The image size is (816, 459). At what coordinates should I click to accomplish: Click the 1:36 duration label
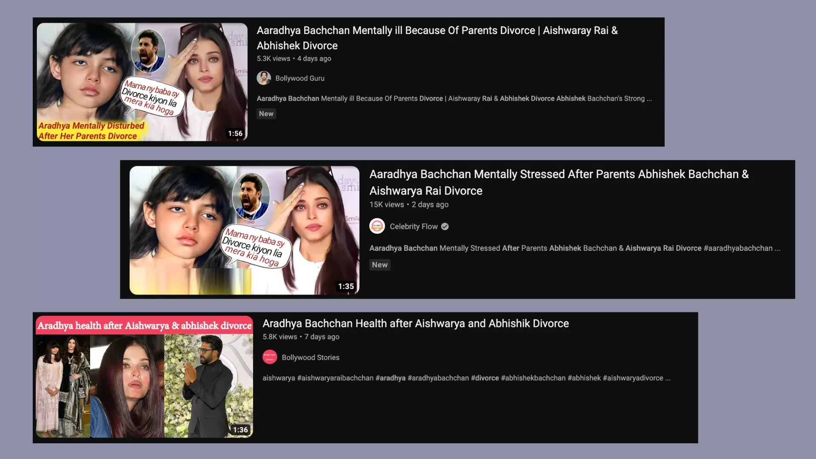click(240, 430)
